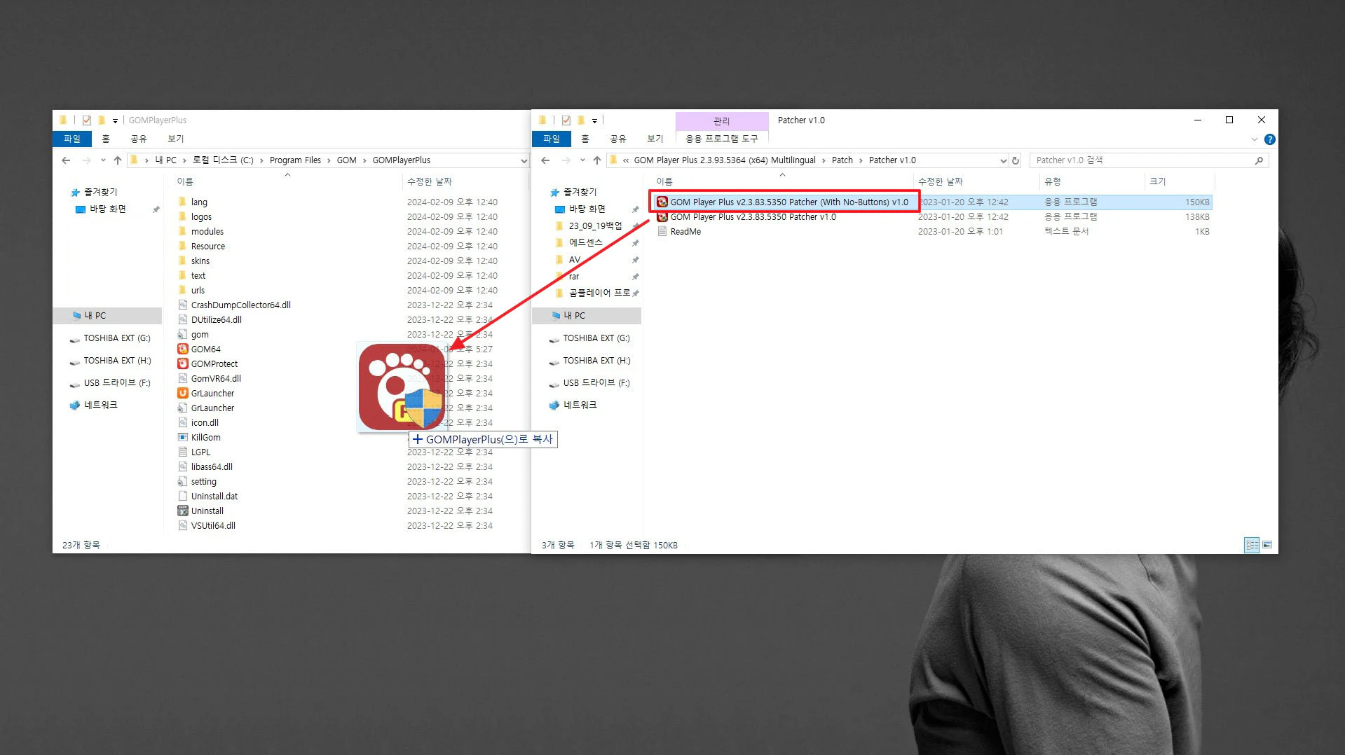This screenshot has height=755, width=1345.
Task: Sort by 수정한 날짜 in GOMPlayerPlus window
Action: coord(430,181)
